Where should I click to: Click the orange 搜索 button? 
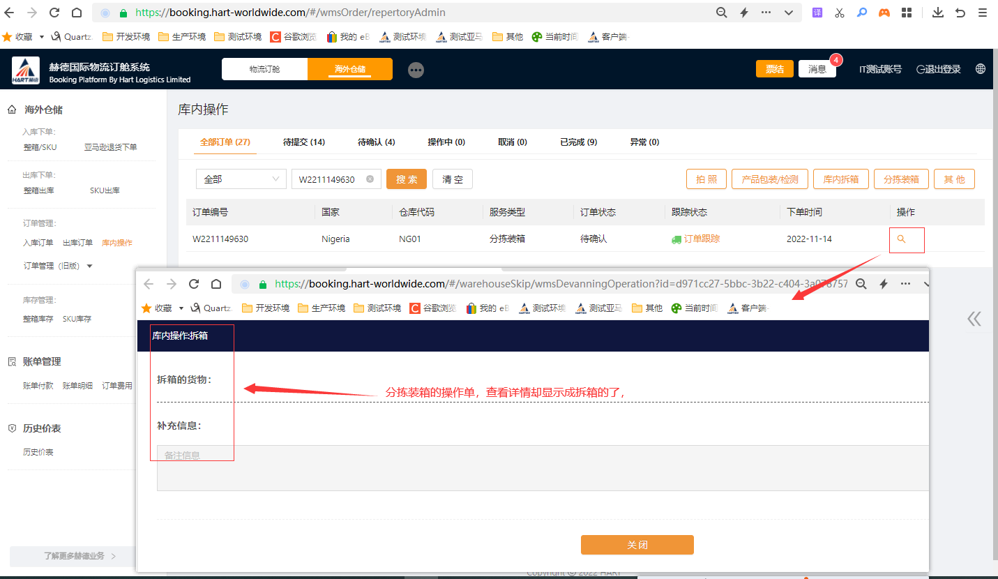(x=407, y=179)
